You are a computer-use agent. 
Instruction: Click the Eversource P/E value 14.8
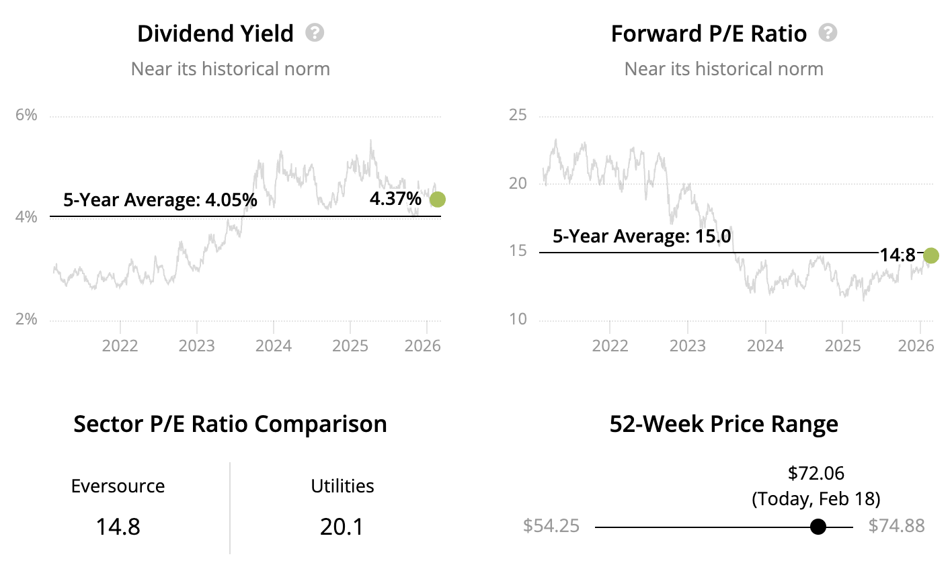[x=118, y=527]
